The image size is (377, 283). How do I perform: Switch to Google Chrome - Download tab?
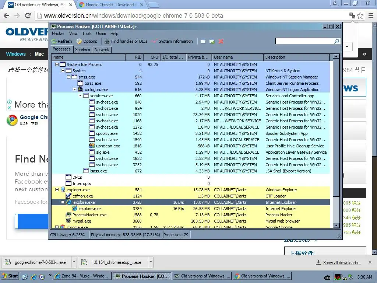(x=110, y=5)
